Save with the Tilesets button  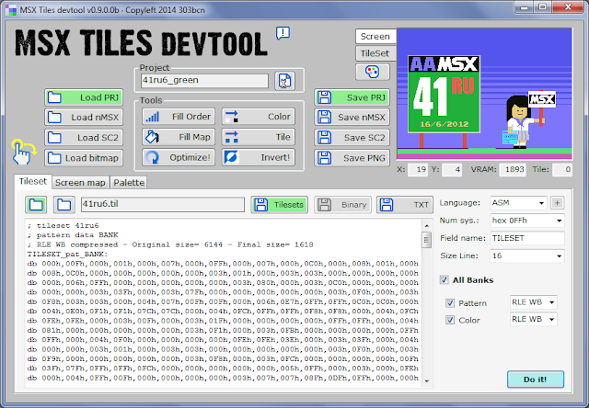tap(280, 205)
